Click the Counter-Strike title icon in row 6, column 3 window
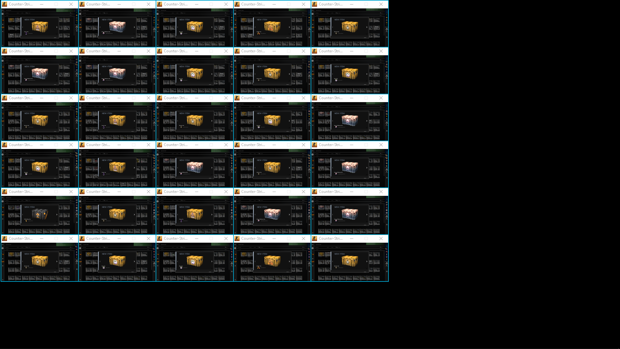The image size is (620, 349). [x=160, y=238]
